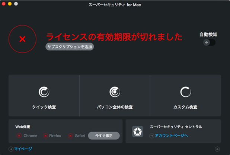Launch the パソコン全体の検査 full scan
230x155 pixels.
(x=115, y=95)
